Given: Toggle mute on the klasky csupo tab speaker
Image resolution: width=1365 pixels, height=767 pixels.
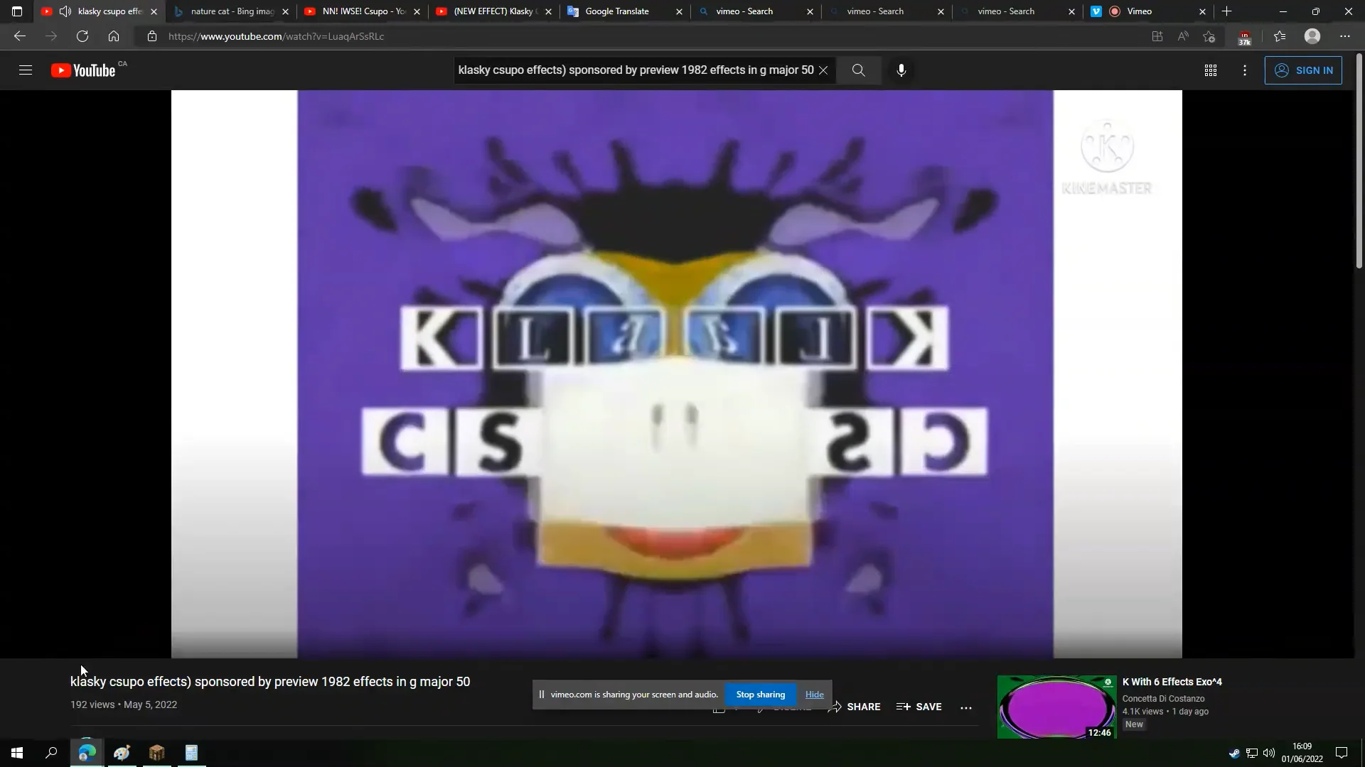Looking at the screenshot, I should pos(65,11).
